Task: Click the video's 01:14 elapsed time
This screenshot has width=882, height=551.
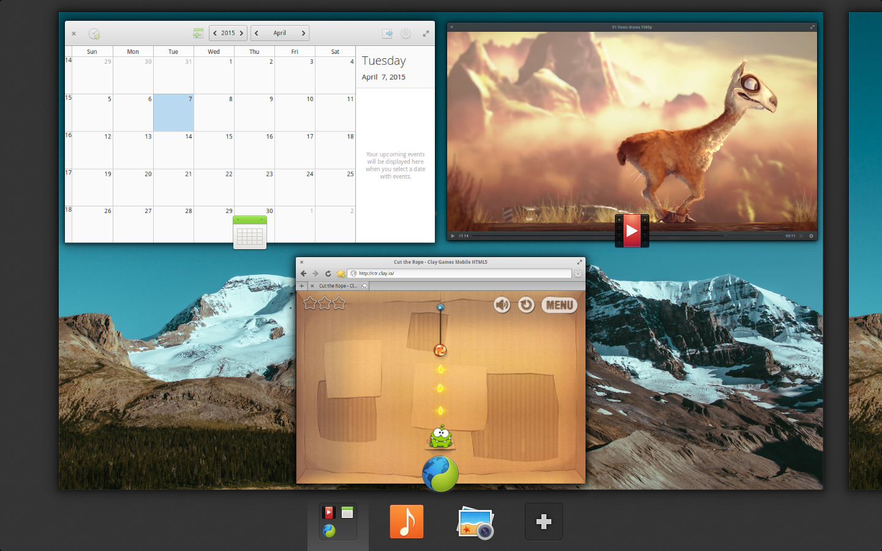Action: coord(464,236)
